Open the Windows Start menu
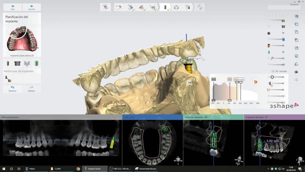 [4, 169]
